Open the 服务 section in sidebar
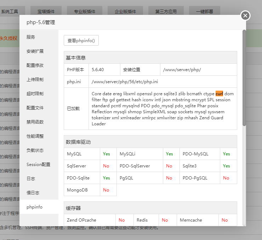262x240 pixels. tap(31, 37)
